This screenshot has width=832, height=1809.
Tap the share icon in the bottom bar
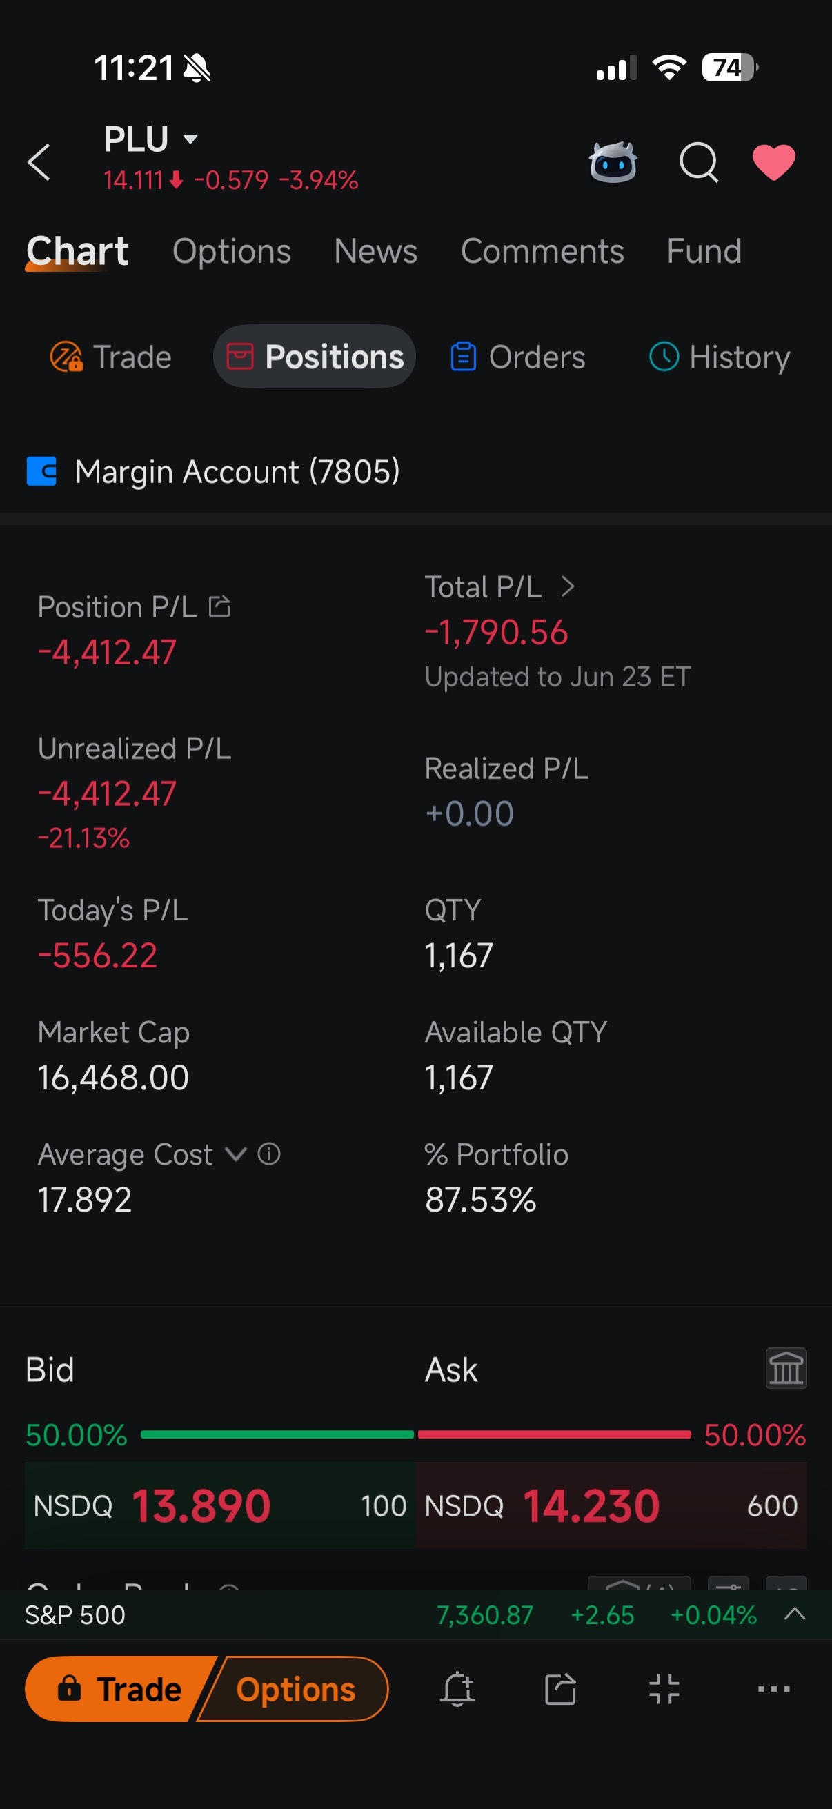(560, 1689)
